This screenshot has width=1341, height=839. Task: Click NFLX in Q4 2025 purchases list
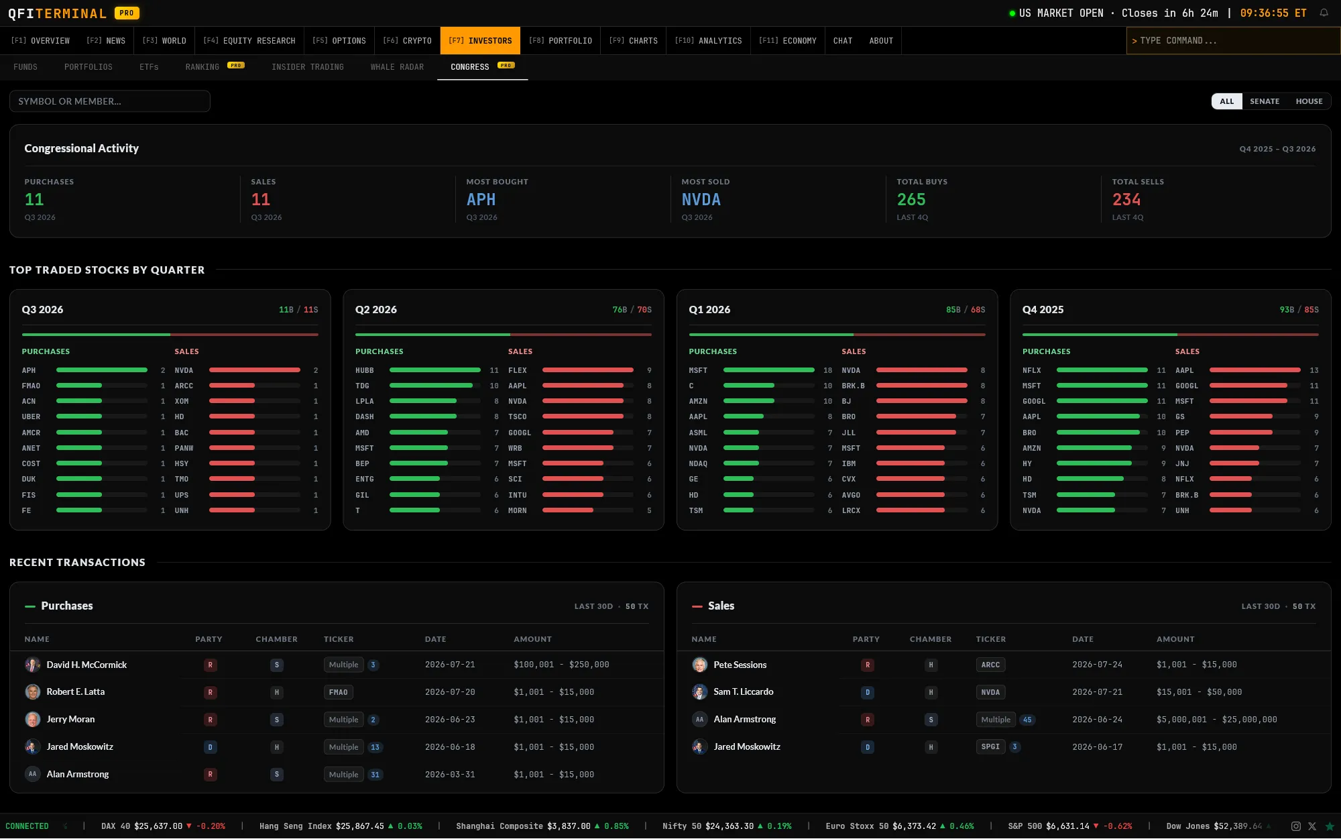point(1032,370)
